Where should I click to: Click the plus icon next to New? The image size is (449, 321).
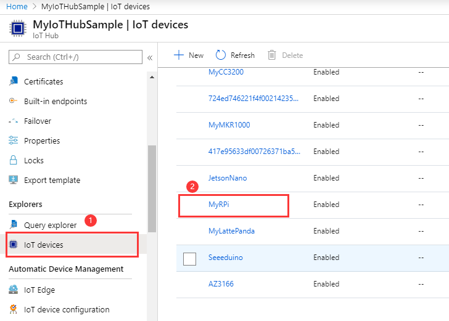(179, 55)
